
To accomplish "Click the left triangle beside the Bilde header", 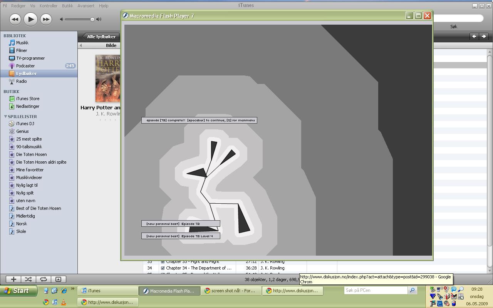I will (80, 45).
